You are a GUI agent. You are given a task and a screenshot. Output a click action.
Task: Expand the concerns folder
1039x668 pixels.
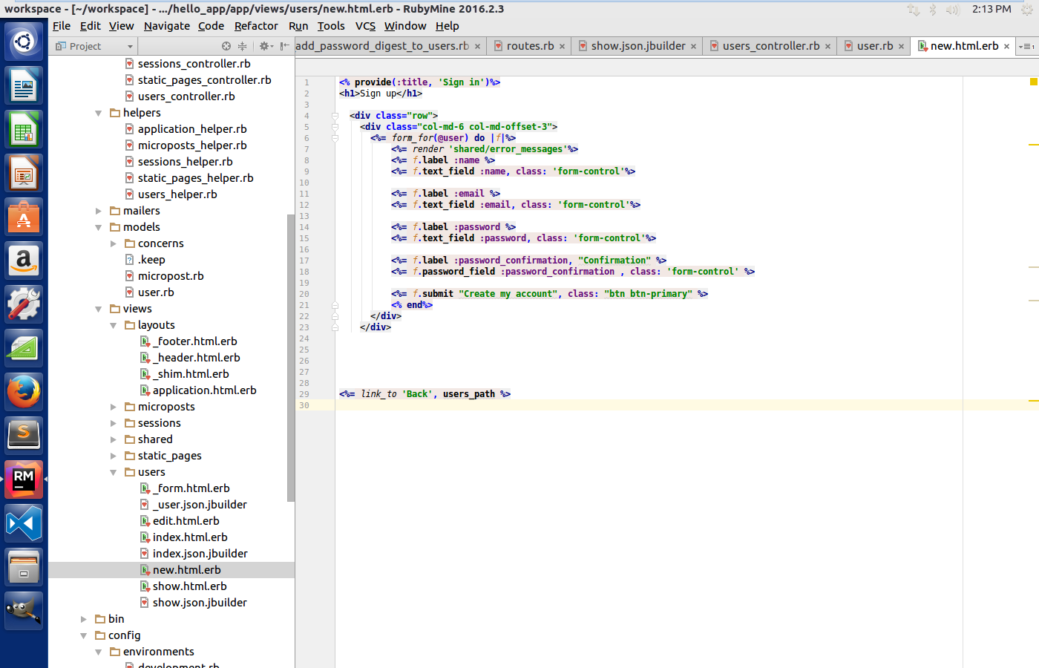113,244
